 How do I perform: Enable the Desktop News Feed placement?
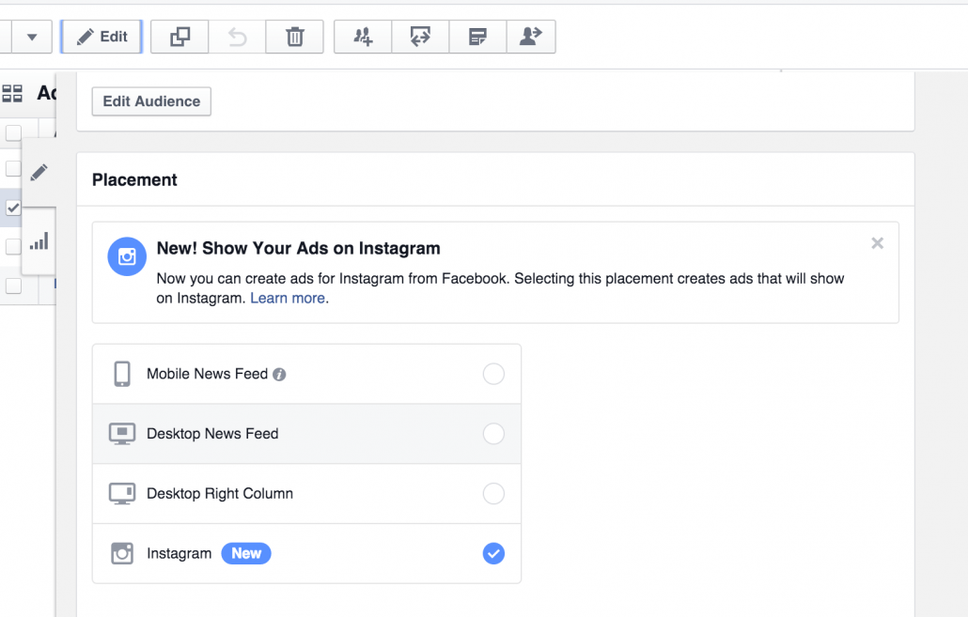point(493,434)
